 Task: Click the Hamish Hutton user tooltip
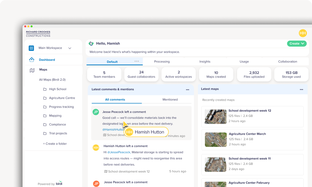pyautogui.click(x=146, y=132)
